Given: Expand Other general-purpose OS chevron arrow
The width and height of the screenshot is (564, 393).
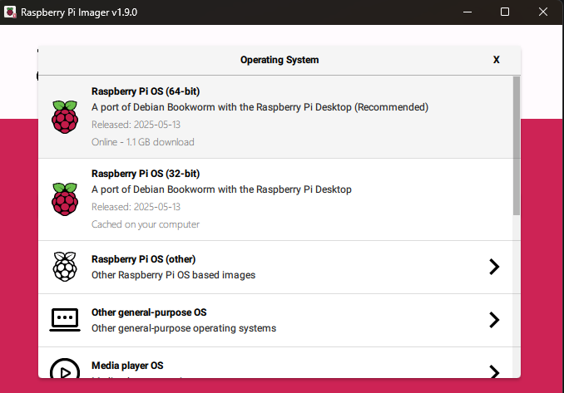Looking at the screenshot, I should point(495,320).
